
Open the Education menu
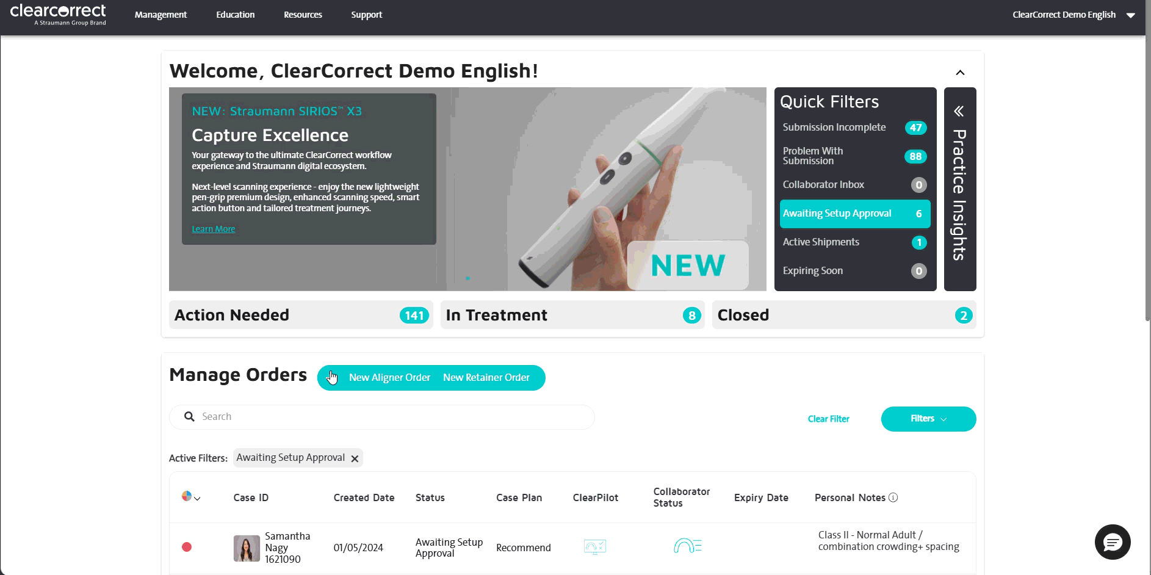click(x=235, y=15)
